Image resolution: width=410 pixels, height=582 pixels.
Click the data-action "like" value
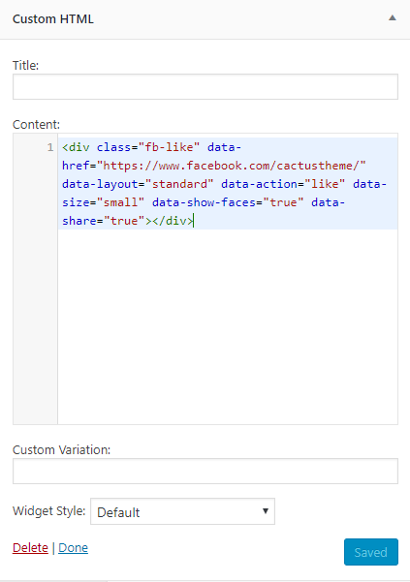325,184
